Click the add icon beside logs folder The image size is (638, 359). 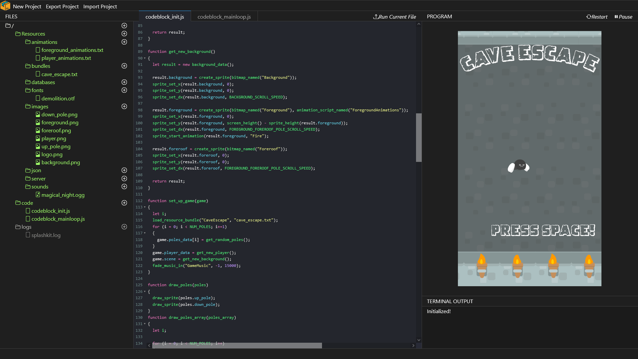point(124,227)
